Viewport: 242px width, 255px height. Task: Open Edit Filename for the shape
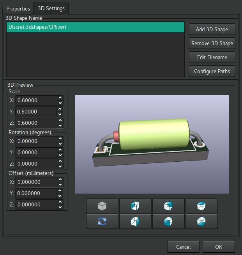[x=212, y=57]
